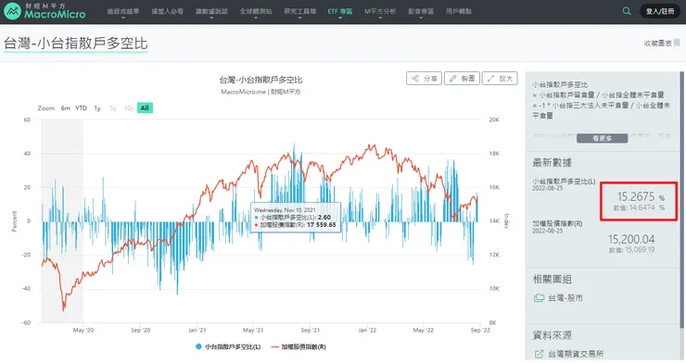The height and width of the screenshot is (363, 686).
Task: Select 10y zoom range
Action: [x=129, y=108]
